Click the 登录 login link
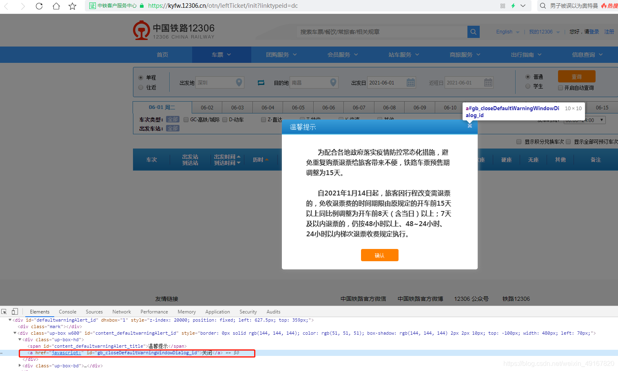618x371 pixels. [594, 32]
